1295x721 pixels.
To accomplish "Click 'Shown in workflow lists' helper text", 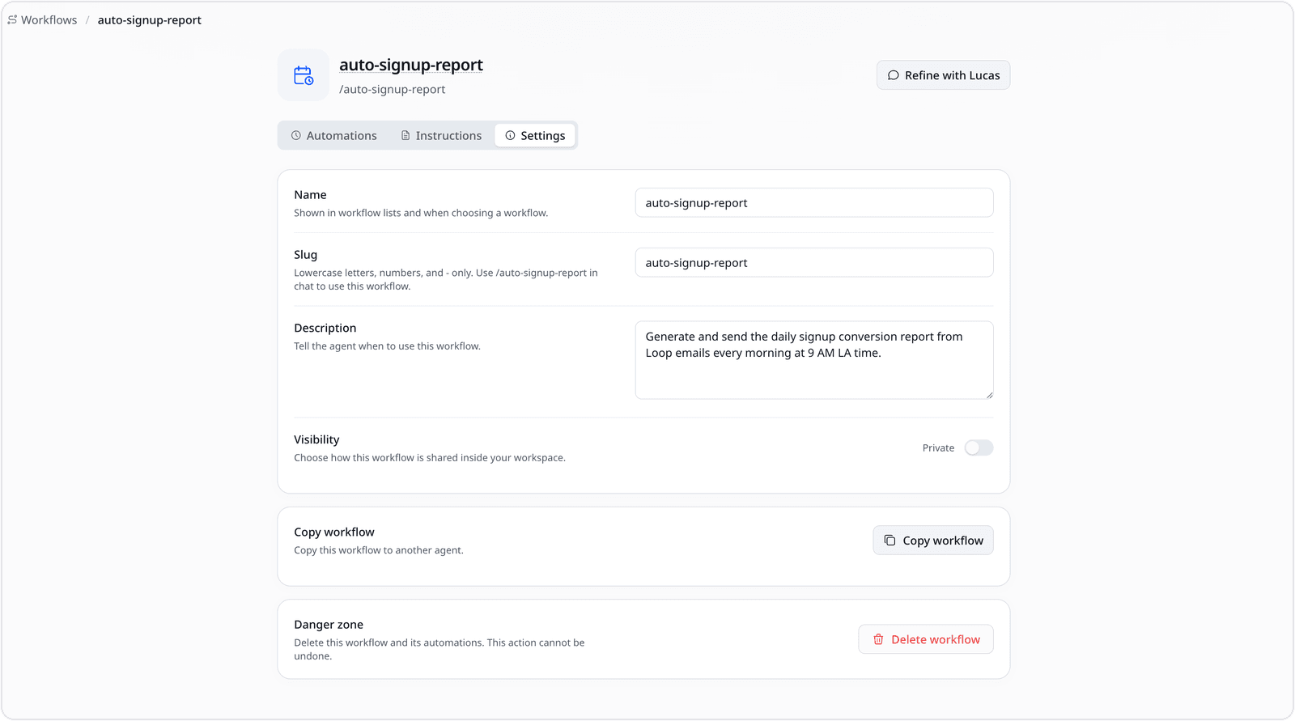I will 421,214.
